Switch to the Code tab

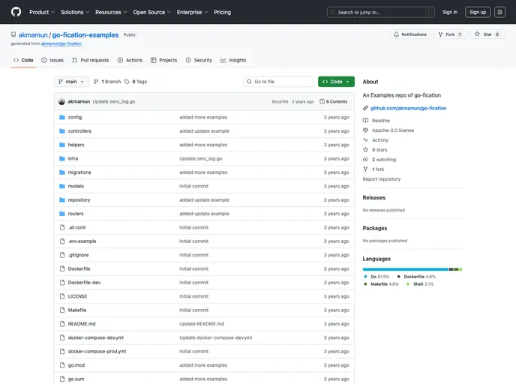coord(23,60)
